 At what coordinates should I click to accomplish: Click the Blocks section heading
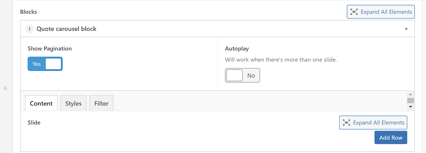click(x=28, y=12)
